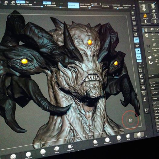Click the Frame icon in right shelf

point(141,70)
